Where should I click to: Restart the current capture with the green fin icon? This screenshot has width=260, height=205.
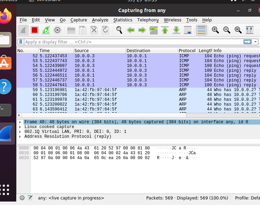[x=46, y=30]
